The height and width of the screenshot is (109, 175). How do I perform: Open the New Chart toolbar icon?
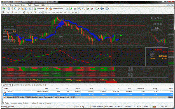point(4,9)
